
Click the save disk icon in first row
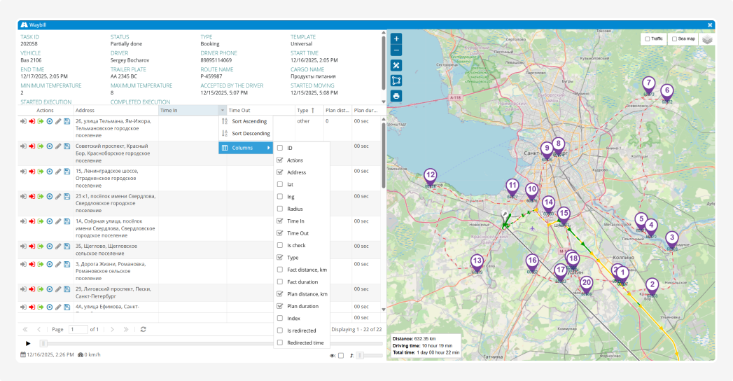(67, 121)
